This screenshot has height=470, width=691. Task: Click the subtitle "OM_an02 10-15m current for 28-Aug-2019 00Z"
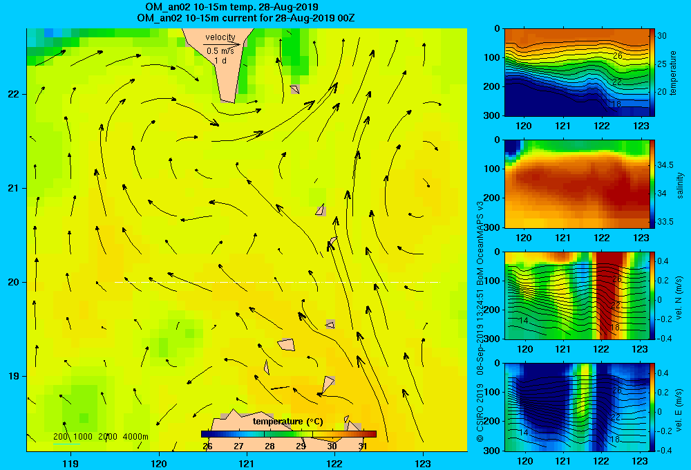[x=246, y=18]
